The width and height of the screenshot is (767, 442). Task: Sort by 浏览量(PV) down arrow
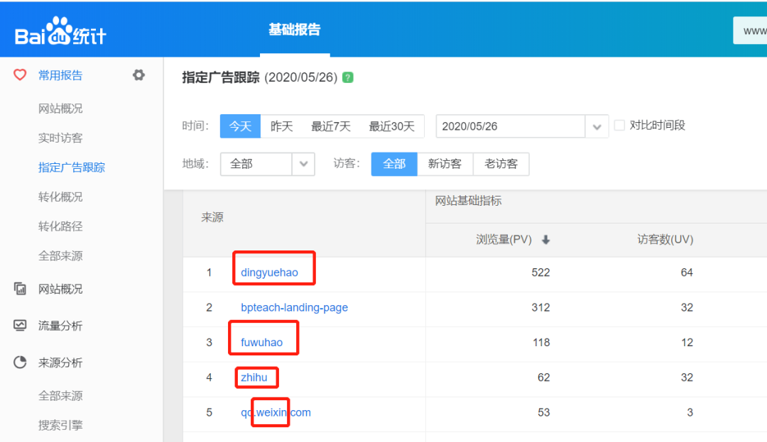click(x=545, y=240)
